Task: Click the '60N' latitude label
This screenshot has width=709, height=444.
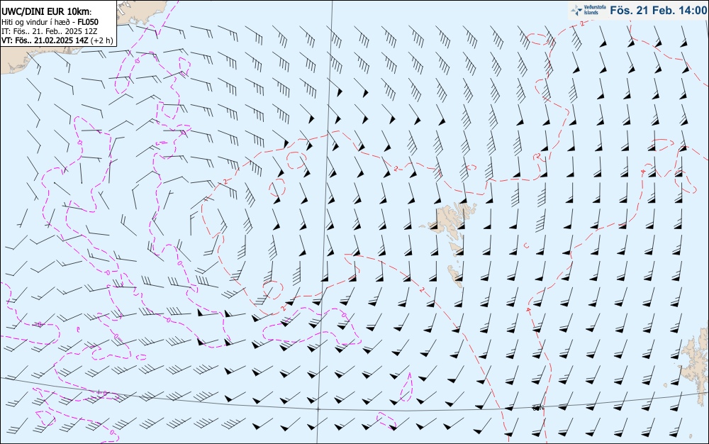Action: pos(538,409)
